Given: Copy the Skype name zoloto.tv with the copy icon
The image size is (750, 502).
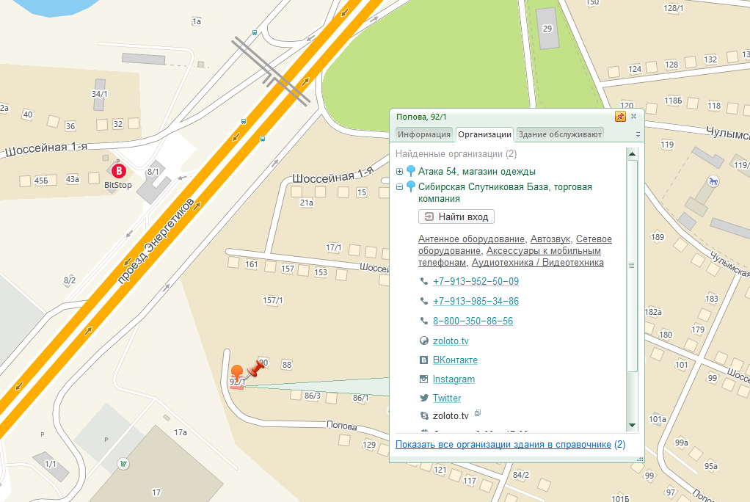Looking at the screenshot, I should (x=477, y=413).
